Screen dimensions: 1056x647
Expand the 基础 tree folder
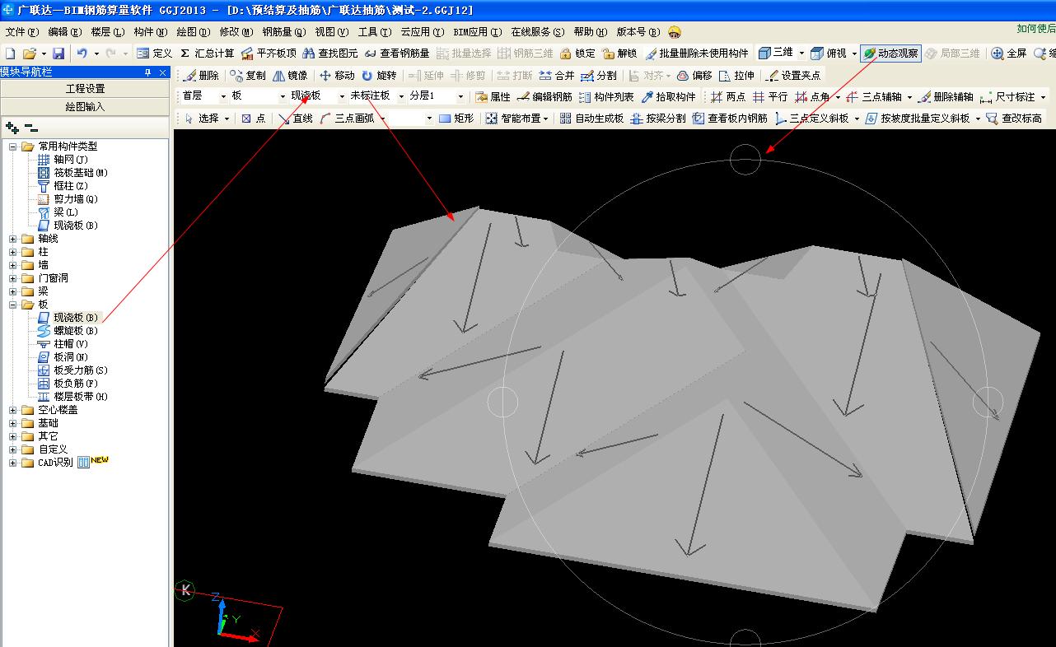13,423
